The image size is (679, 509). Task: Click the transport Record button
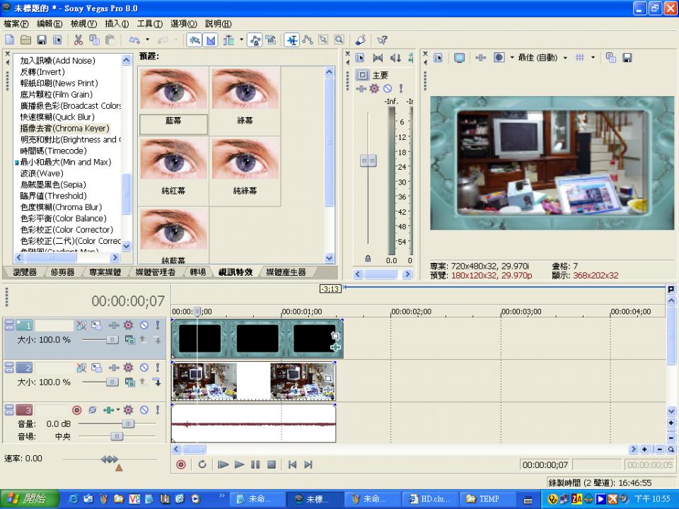[181, 464]
